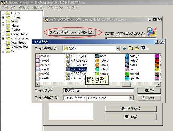Select the open01 icon file
Viewport: 173px width, 131px height.
[132, 74]
